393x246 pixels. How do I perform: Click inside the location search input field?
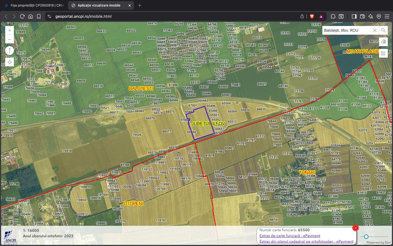click(x=347, y=30)
